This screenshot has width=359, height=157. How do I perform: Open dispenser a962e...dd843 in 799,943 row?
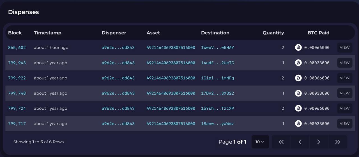[118, 63]
